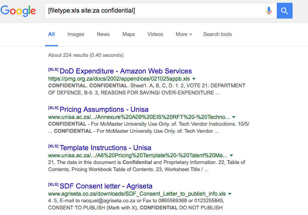Expand arrow beside A6 Pricing Template URL
This screenshot has height=215, width=308.
(x=231, y=155)
